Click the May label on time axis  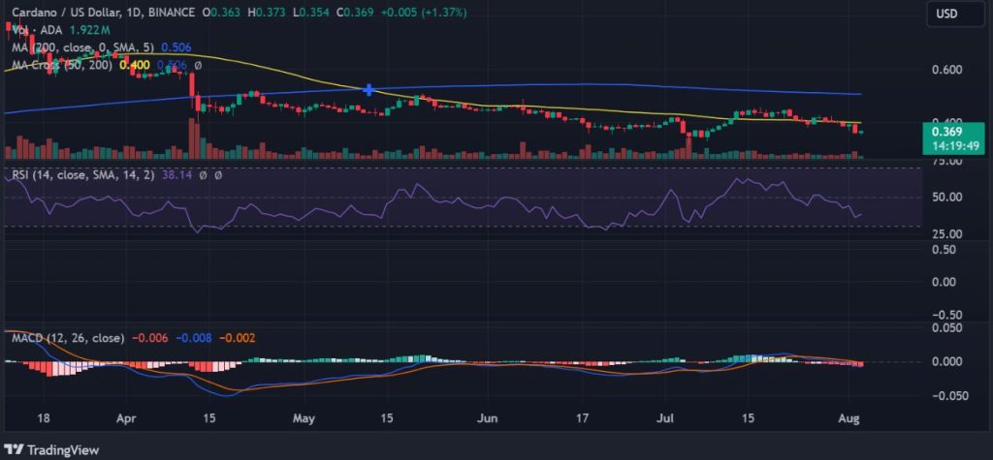[x=304, y=418]
